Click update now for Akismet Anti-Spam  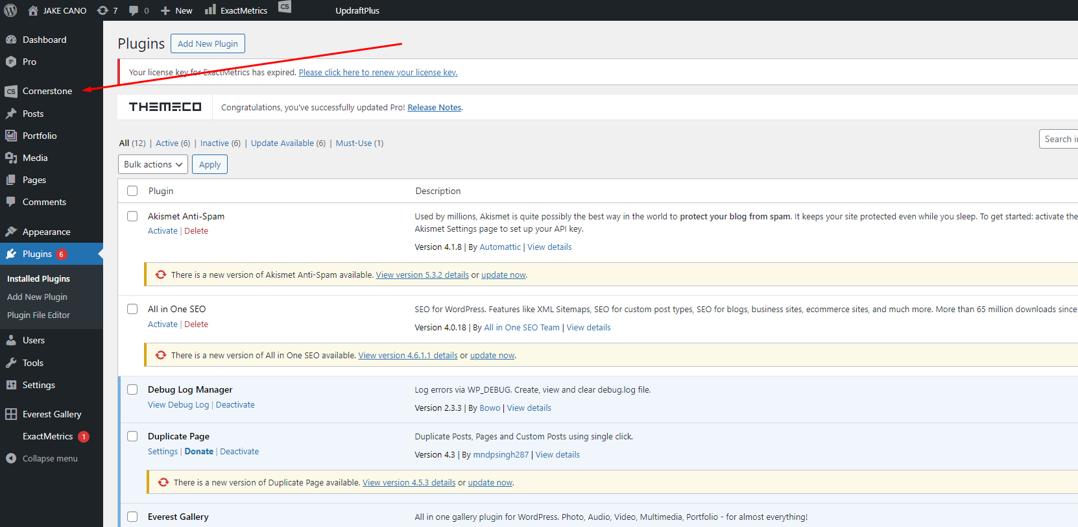click(x=503, y=275)
